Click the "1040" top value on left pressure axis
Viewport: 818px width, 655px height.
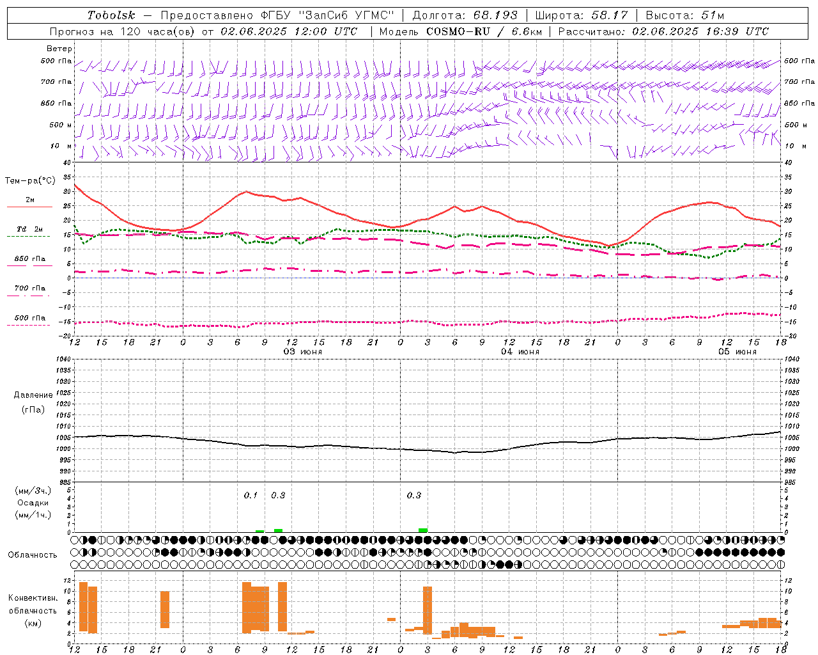pos(63,359)
